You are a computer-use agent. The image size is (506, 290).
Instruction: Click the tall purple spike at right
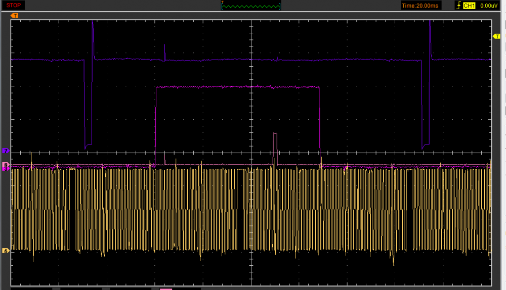point(430,35)
